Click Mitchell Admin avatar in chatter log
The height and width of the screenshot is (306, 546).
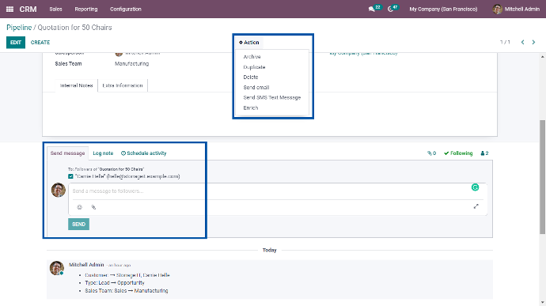click(57, 268)
